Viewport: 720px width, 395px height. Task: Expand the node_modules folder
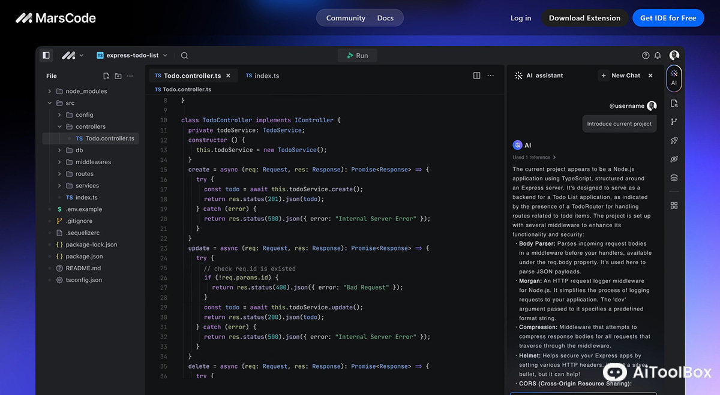(x=49, y=91)
